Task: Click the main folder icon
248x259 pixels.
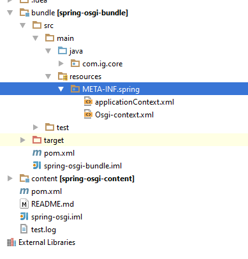Action: [x=50, y=38]
